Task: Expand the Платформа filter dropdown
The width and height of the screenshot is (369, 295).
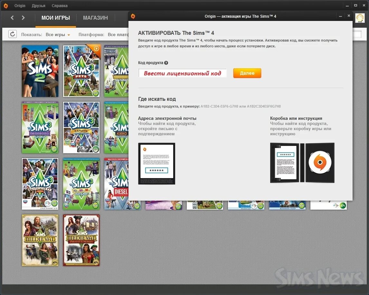Action: 118,34
